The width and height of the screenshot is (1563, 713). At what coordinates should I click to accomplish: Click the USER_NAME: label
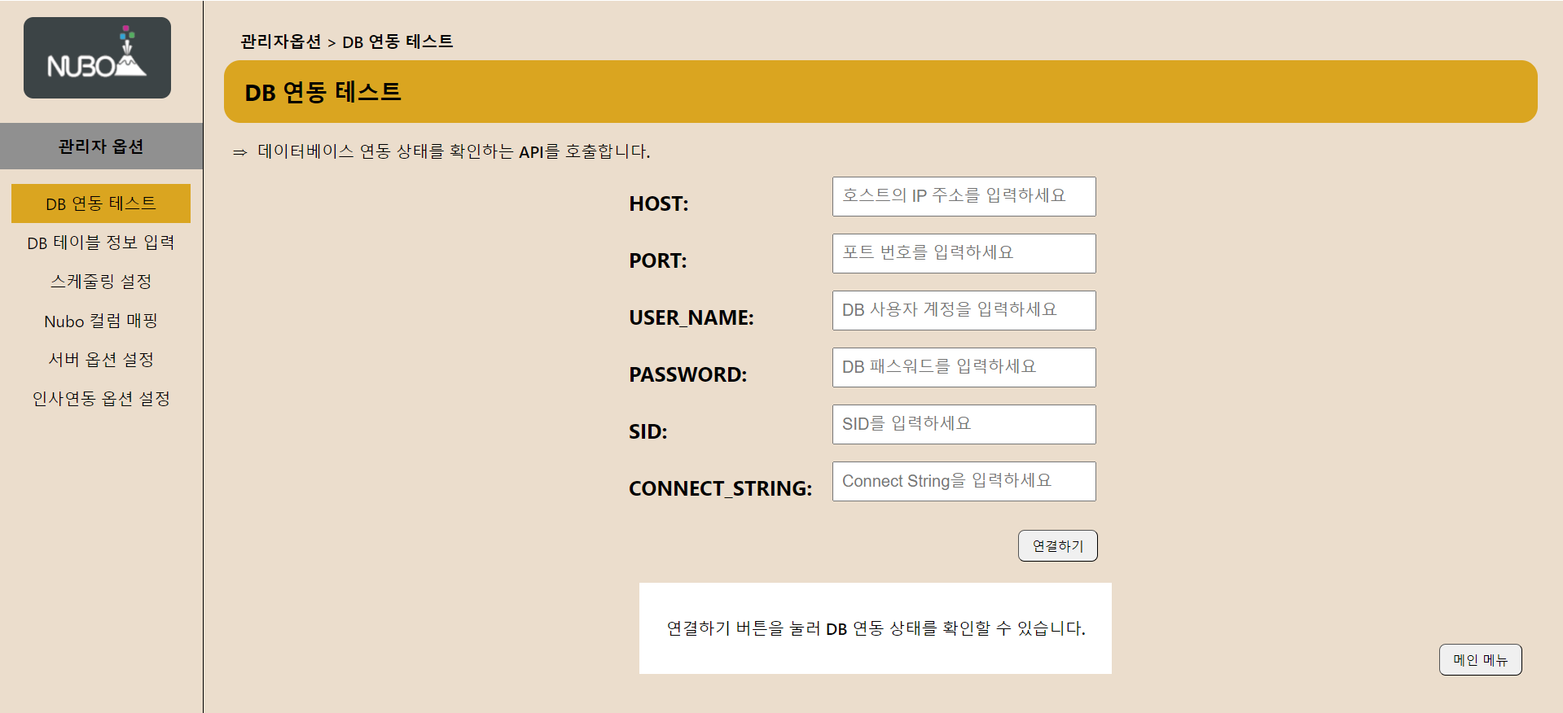point(691,317)
